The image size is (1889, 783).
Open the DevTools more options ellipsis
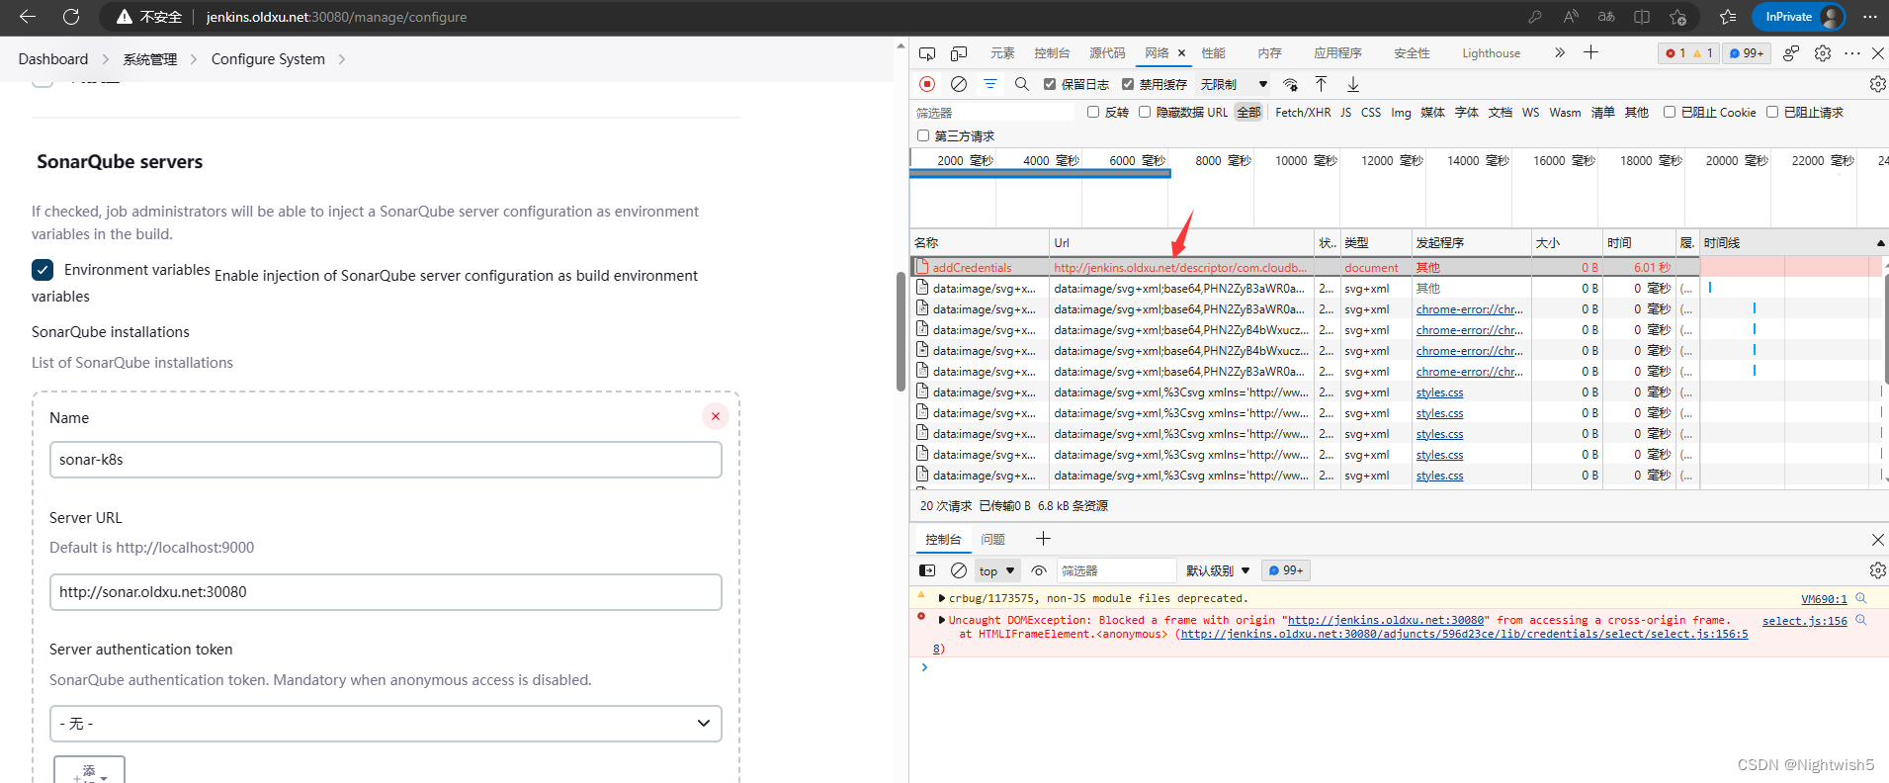(1852, 53)
